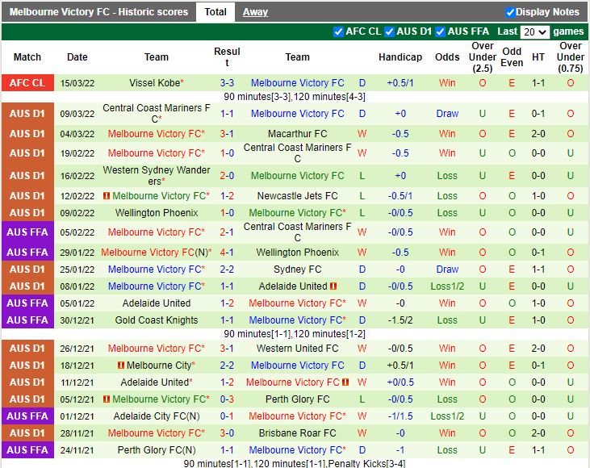Viewport: 590px width, 468px height.
Task: Click Perth Glory FC(N) team name
Action: (x=156, y=449)
